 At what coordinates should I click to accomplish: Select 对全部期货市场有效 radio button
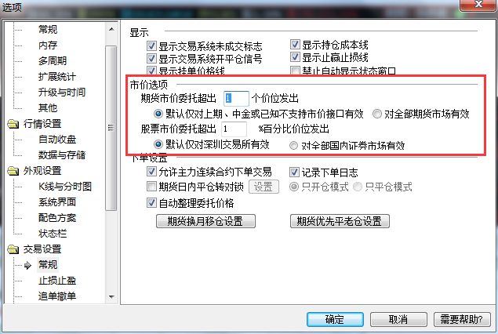tap(376, 114)
